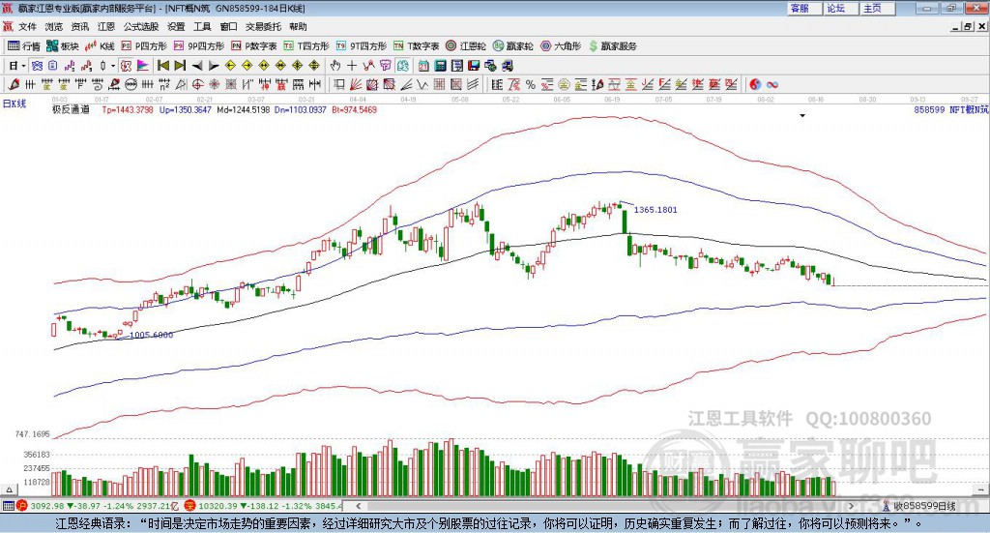Jump to last bar with skip-forward icon
This screenshot has height=533, width=990.
[180, 66]
